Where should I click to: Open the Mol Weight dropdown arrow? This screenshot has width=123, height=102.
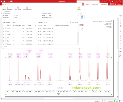pyautogui.click(x=40, y=15)
